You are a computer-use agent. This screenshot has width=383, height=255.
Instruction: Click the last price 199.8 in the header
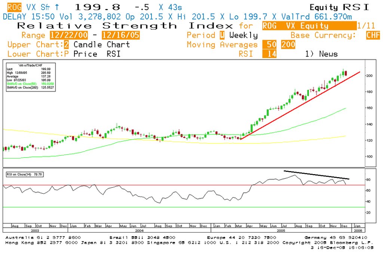tap(97, 7)
